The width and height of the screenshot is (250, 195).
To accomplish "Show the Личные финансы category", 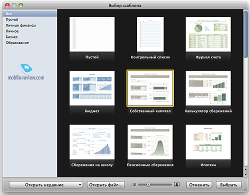I will pyautogui.click(x=20, y=25).
